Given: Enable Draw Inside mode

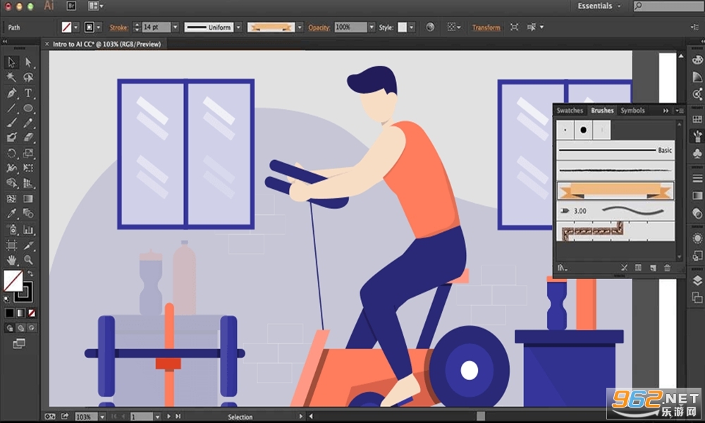Looking at the screenshot, I should point(32,328).
